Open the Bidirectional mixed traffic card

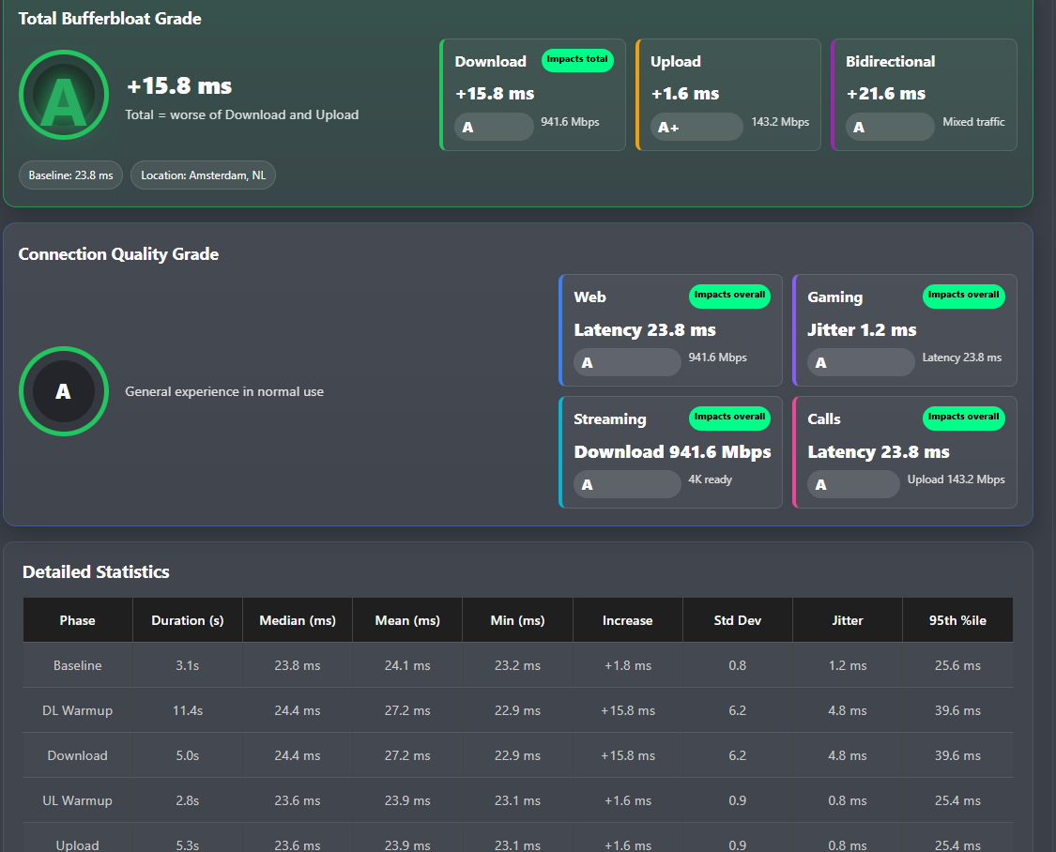(x=924, y=94)
